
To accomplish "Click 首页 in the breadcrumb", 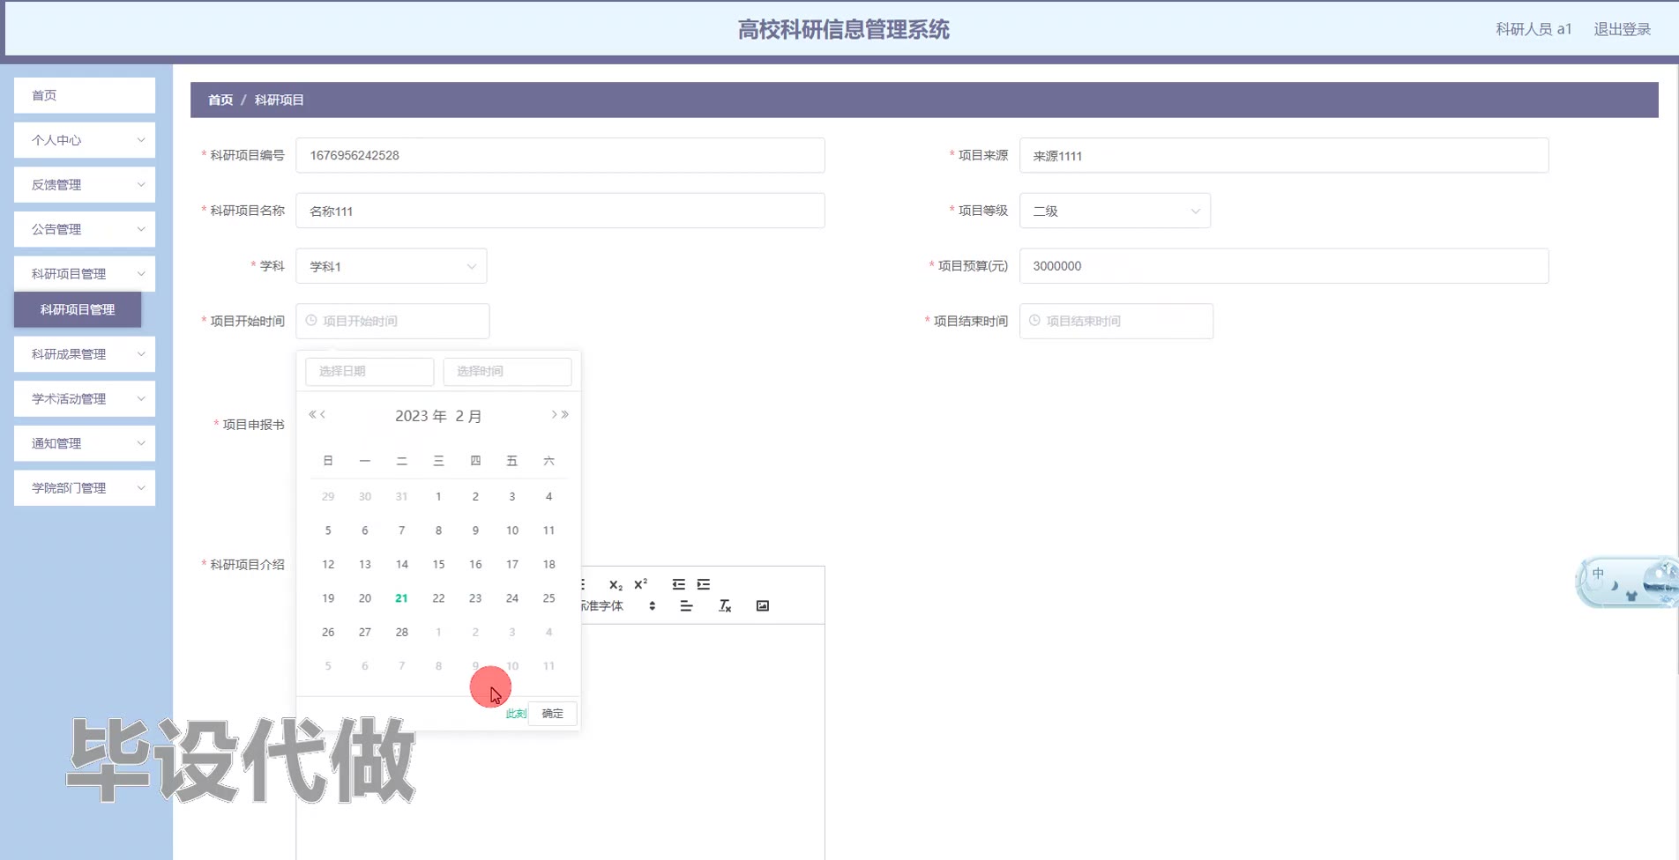I will click(220, 100).
